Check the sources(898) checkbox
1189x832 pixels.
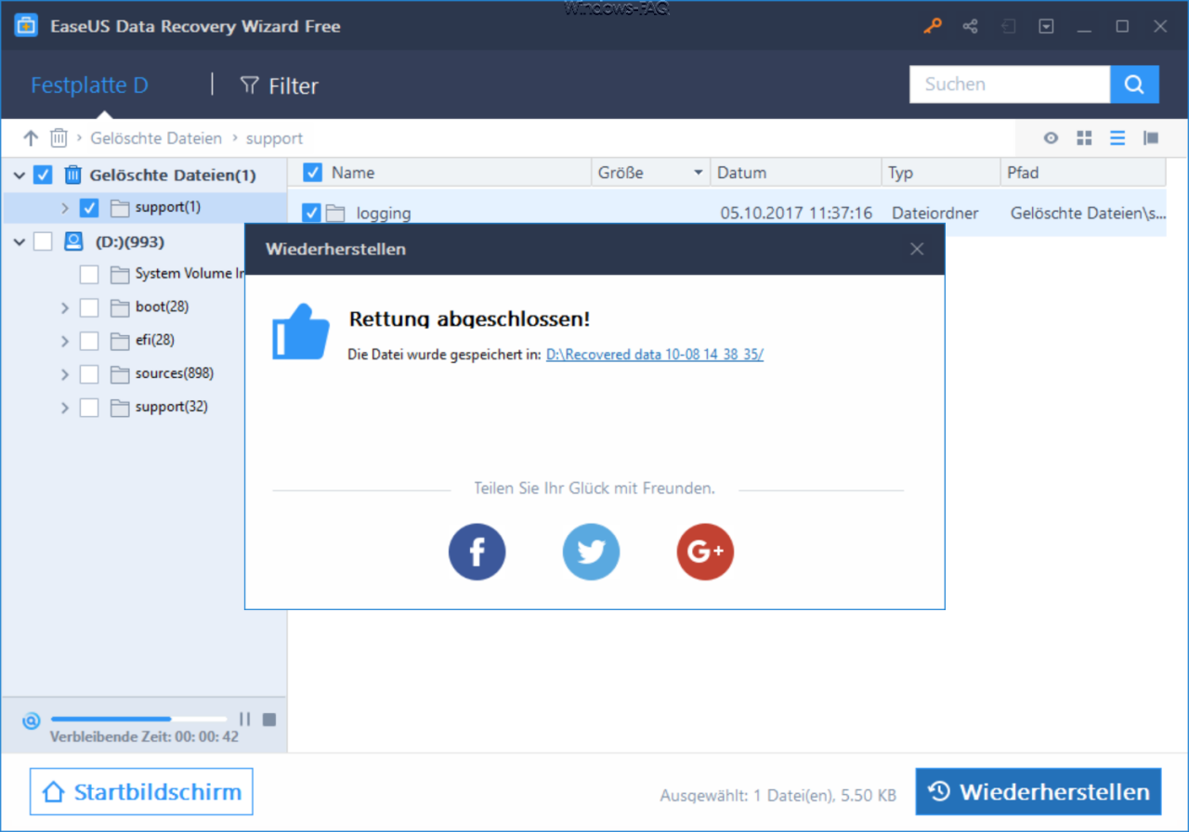coord(89,374)
